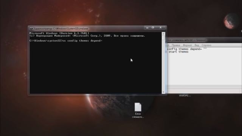
Task: Click the Notepad title bar ending in 'Блокнот'
Action: point(204,40)
